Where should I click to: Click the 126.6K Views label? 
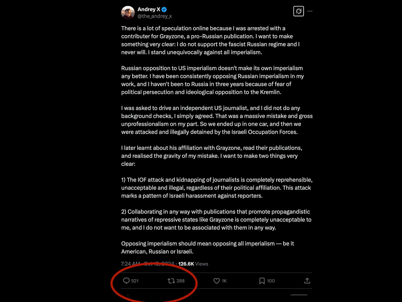point(193,264)
